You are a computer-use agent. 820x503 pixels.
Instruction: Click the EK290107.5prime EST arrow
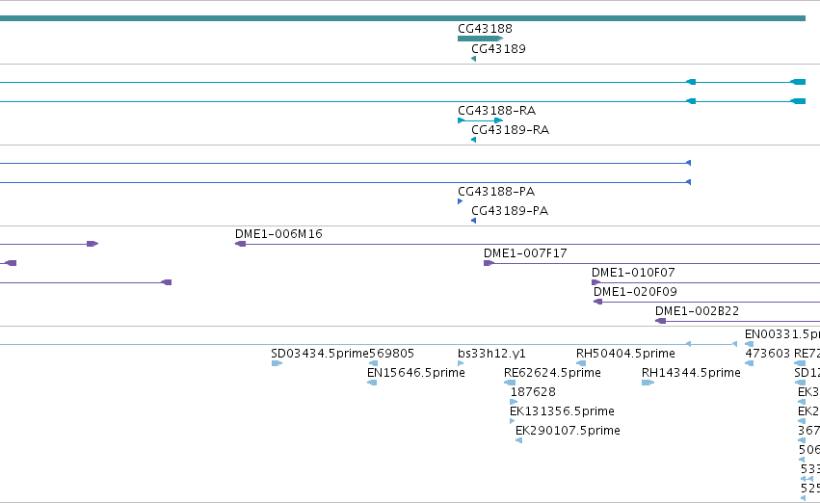(x=518, y=440)
